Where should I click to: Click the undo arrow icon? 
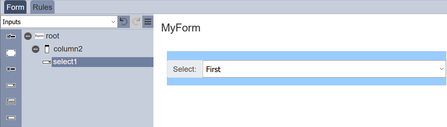coord(123,22)
